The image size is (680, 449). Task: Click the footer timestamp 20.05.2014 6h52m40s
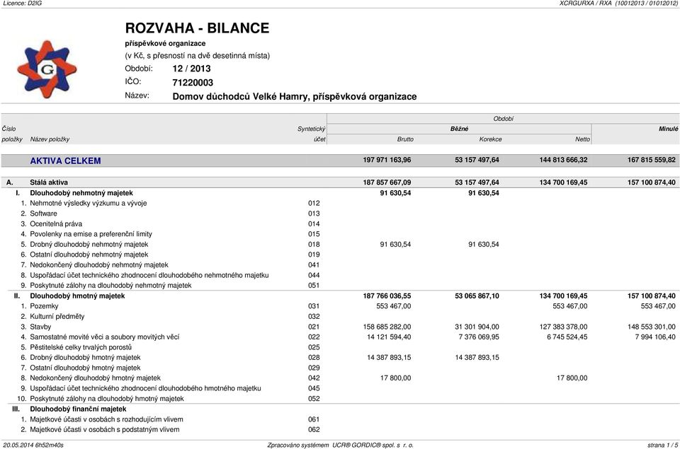[x=33, y=445]
